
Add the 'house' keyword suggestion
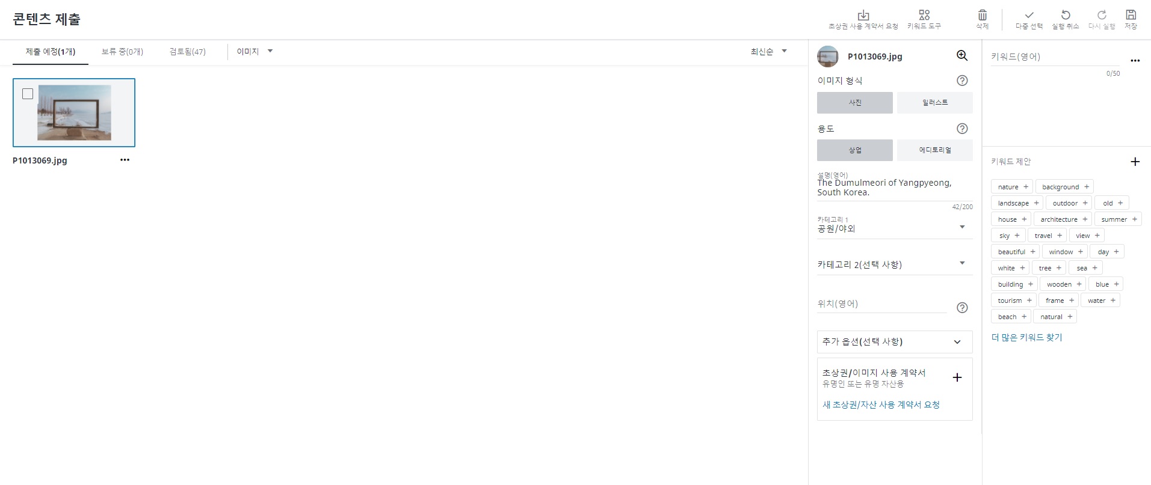pos(1011,219)
